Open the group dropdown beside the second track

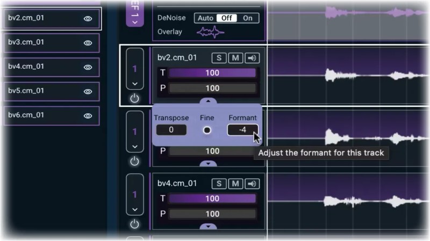tap(135, 132)
